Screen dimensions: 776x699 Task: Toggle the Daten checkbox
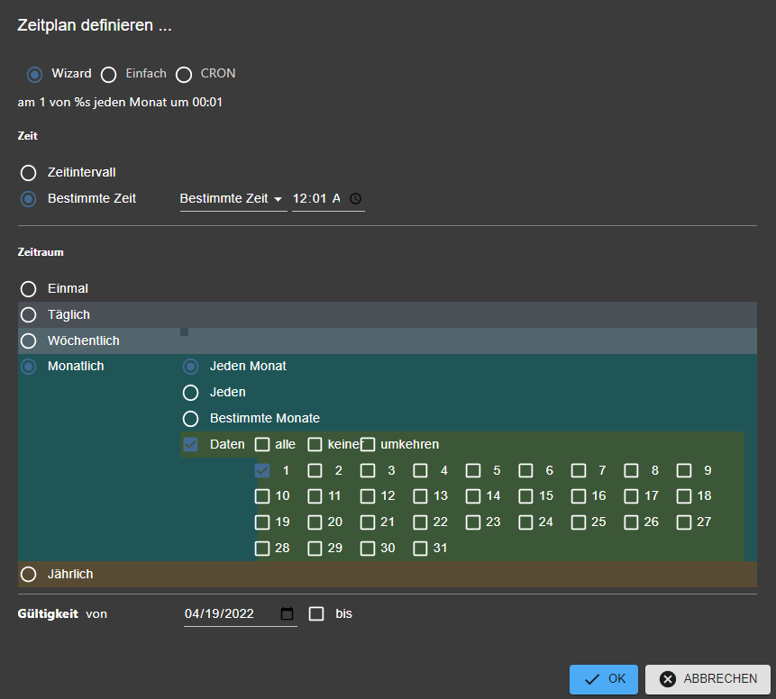coord(190,444)
